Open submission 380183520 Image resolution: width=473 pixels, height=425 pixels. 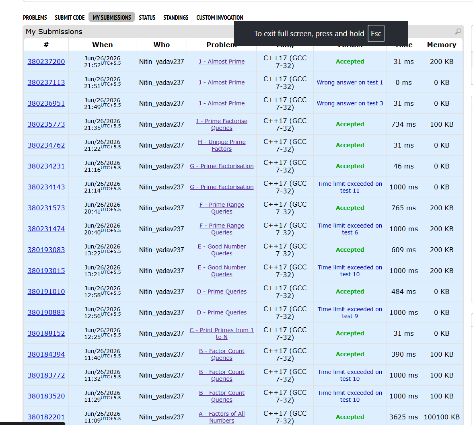(x=46, y=396)
